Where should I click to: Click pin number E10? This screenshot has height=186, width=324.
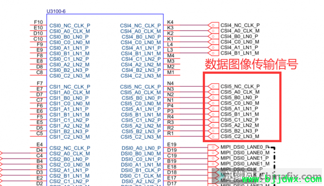(39, 28)
